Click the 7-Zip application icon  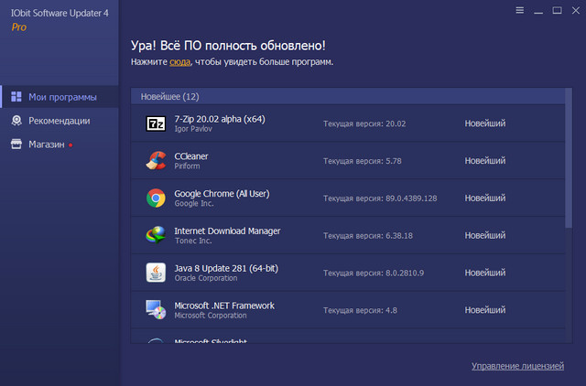pos(155,123)
